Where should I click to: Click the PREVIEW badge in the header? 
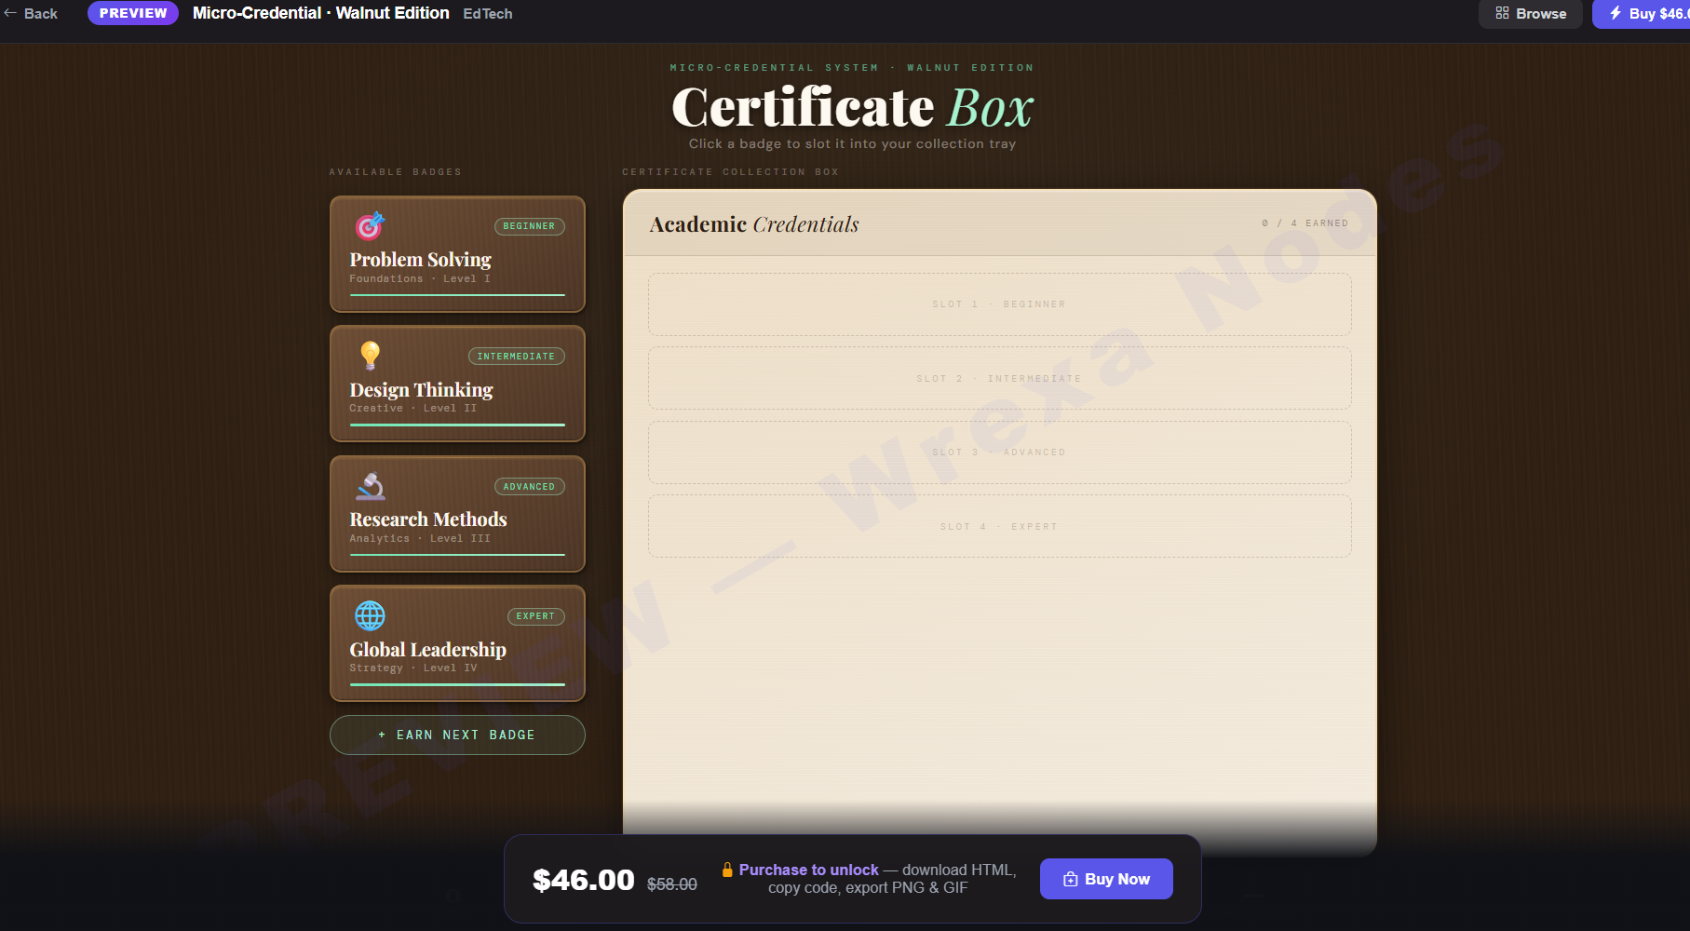point(132,13)
